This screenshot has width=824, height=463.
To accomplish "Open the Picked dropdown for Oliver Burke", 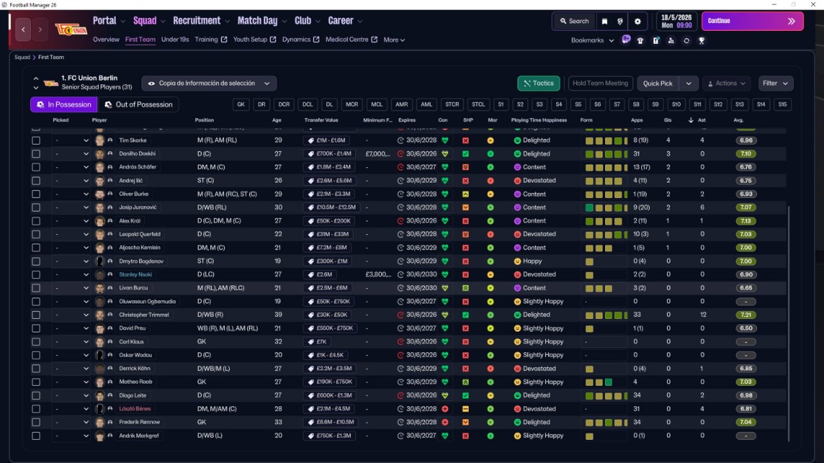I will click(x=71, y=194).
